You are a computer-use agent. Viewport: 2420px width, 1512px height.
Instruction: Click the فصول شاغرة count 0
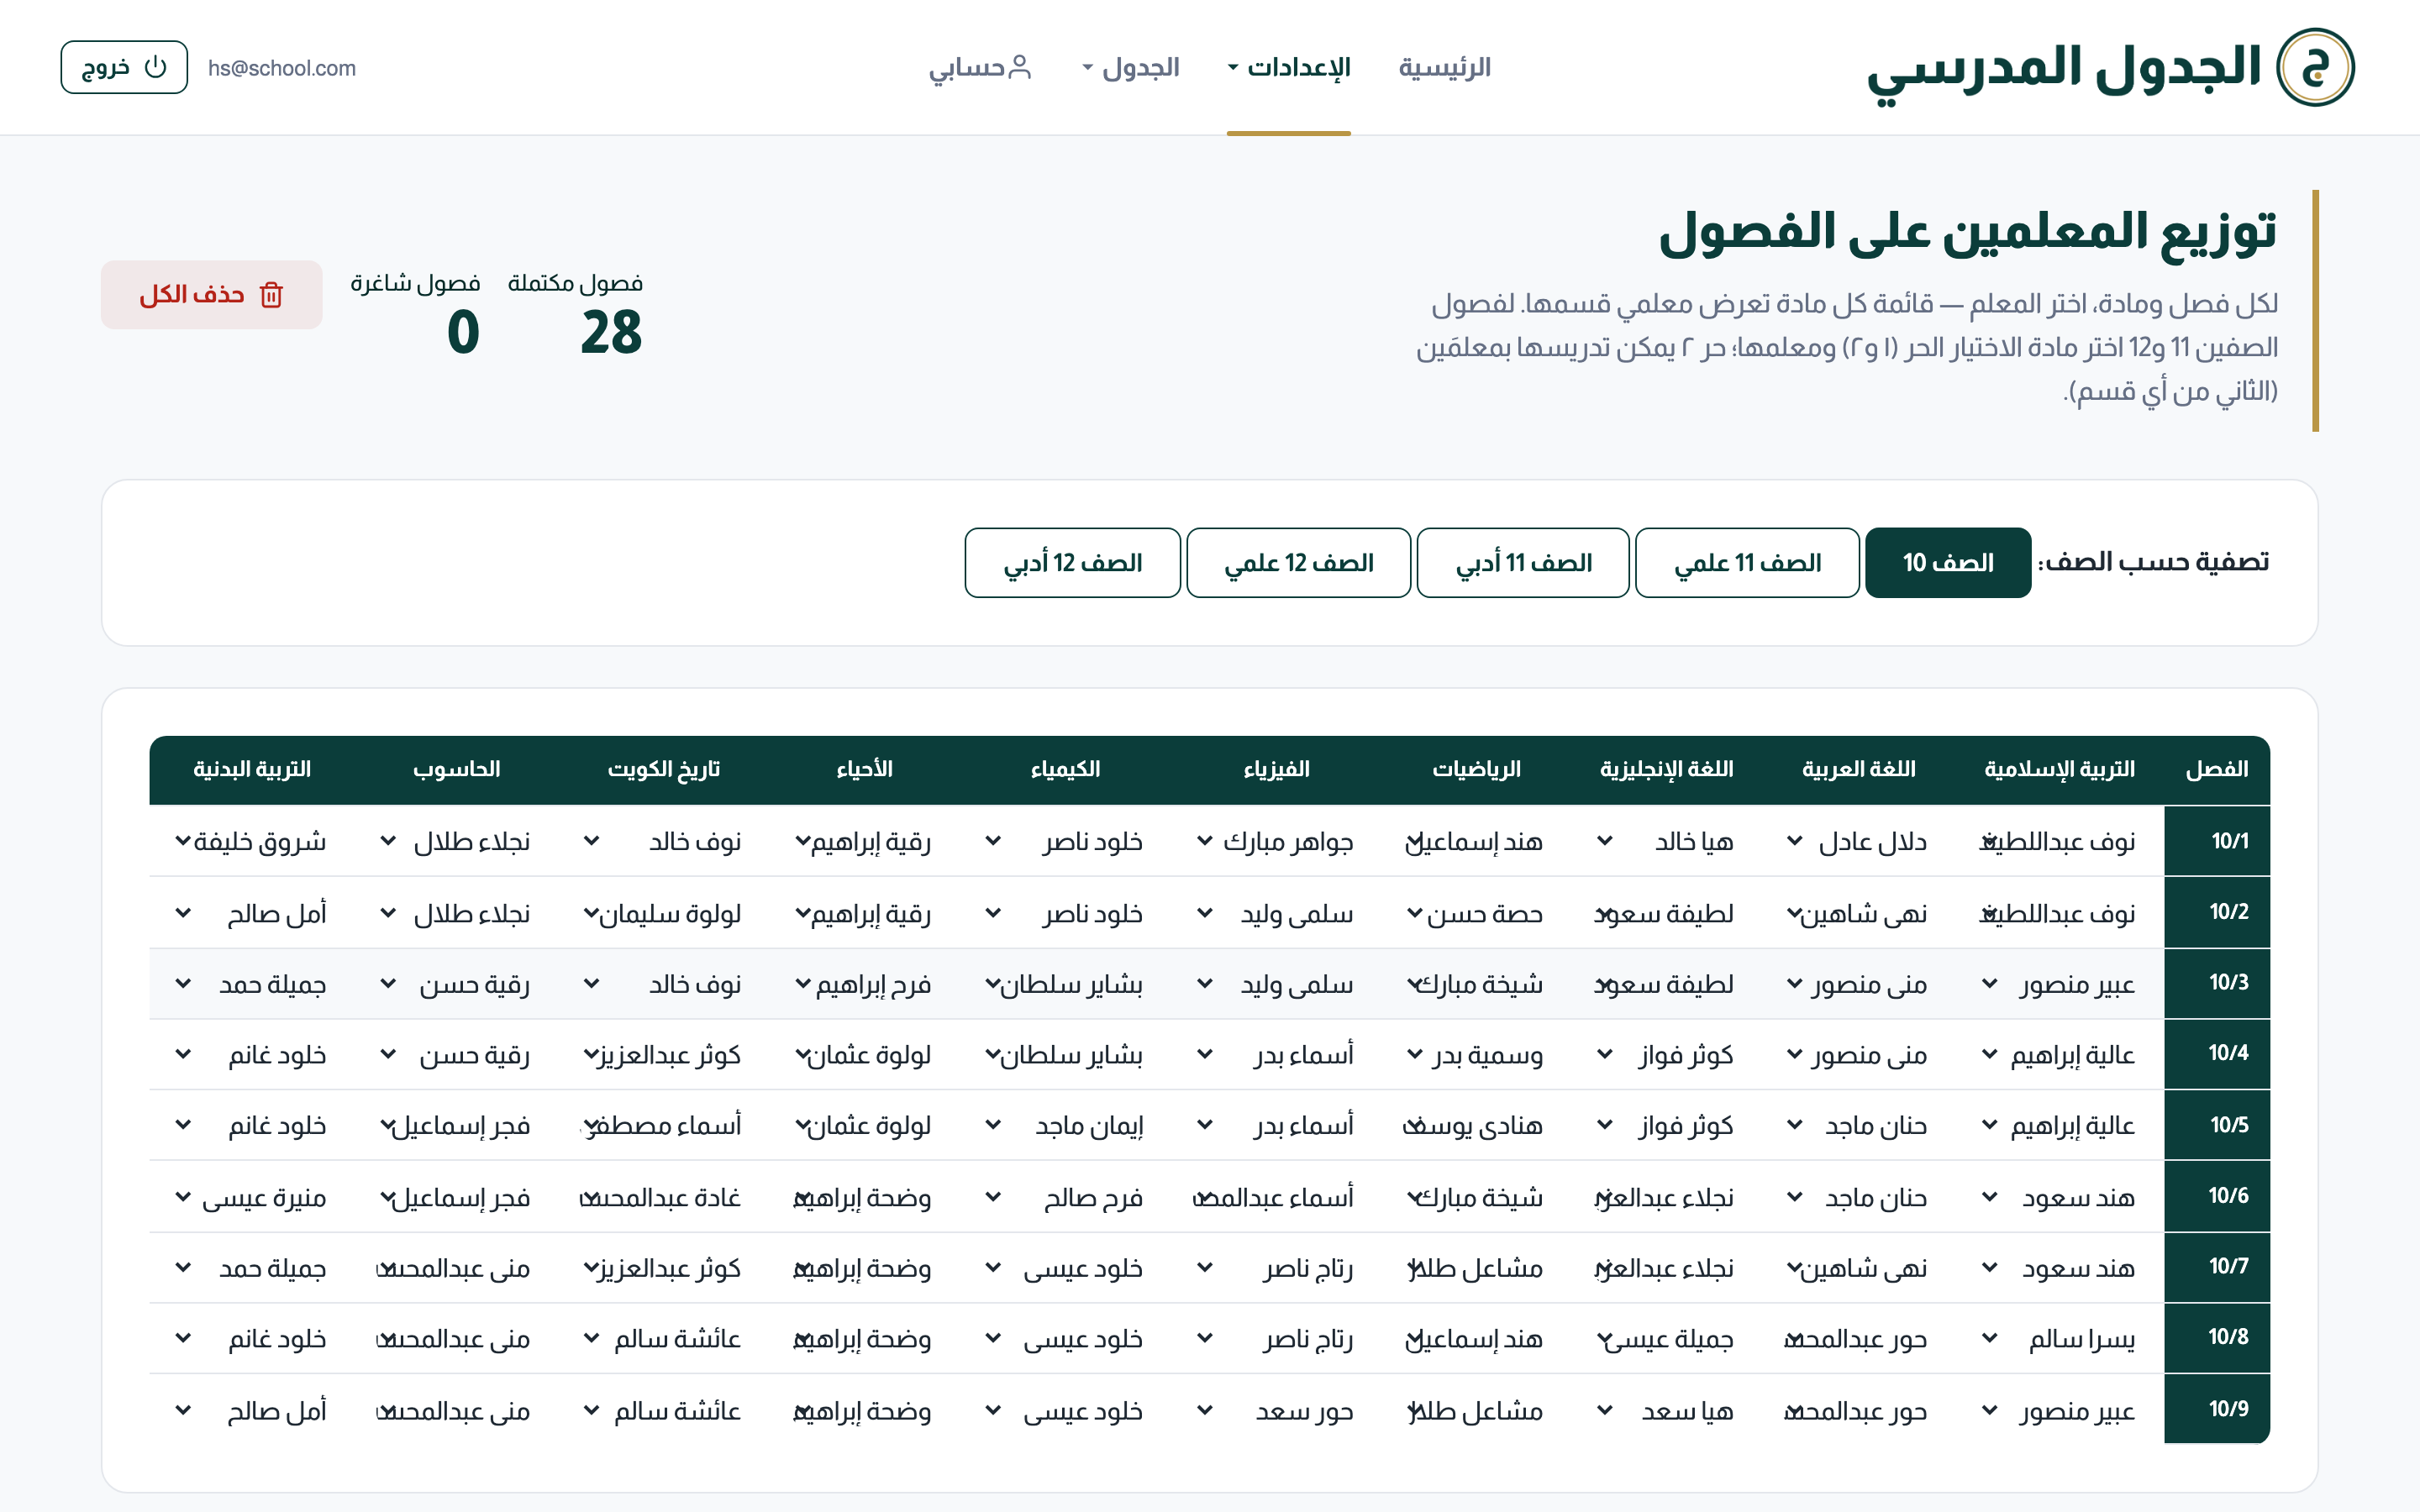[x=463, y=333]
